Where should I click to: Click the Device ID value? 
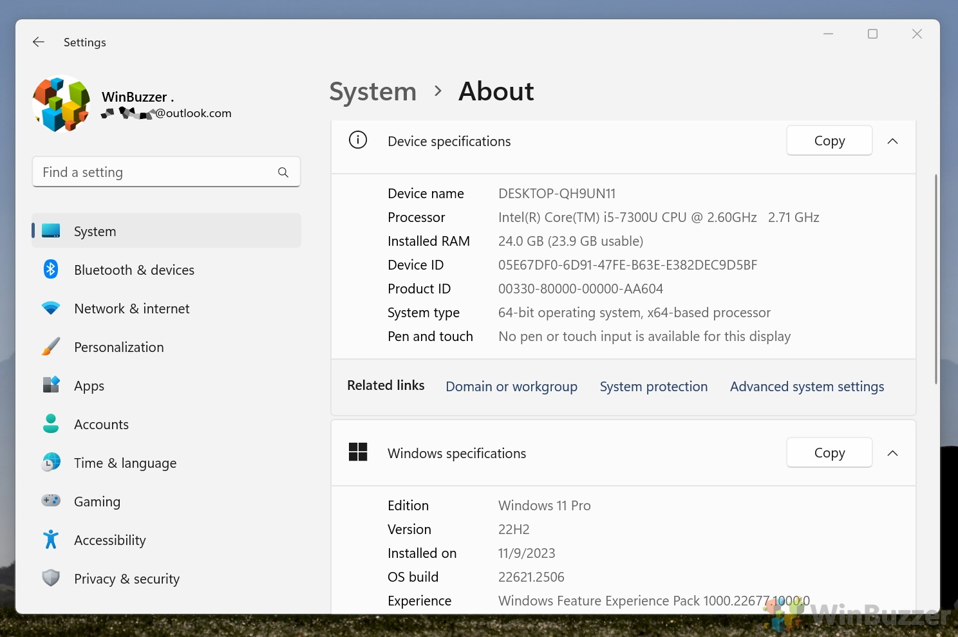628,264
